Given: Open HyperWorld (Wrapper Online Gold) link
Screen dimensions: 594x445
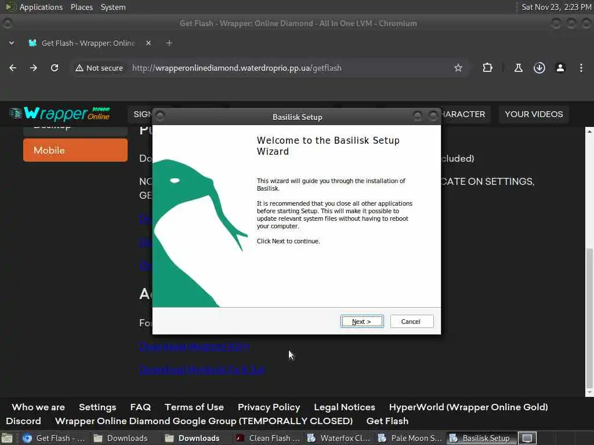Looking at the screenshot, I should pos(468,407).
